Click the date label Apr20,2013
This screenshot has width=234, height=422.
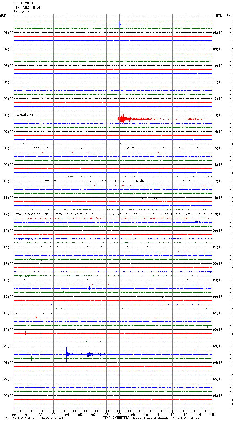coord(23,3)
